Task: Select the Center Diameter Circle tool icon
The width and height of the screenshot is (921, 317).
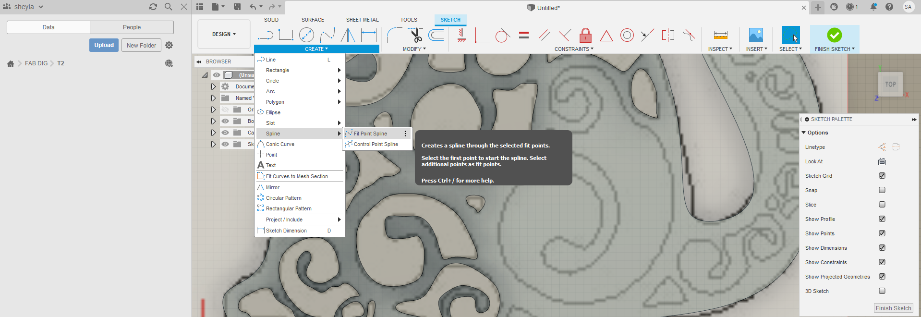Action: (306, 35)
